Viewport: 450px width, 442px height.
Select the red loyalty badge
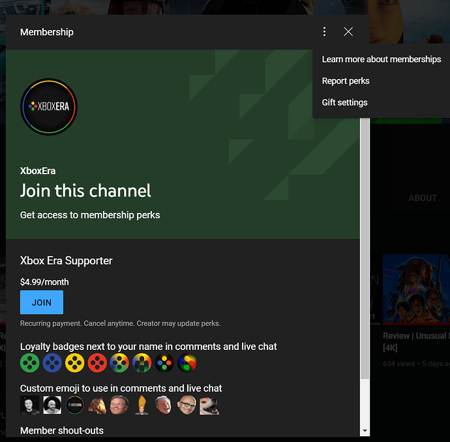tap(97, 363)
